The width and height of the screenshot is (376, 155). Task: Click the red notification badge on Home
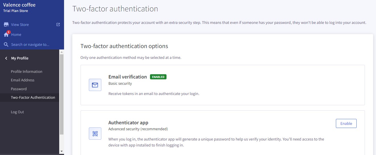pos(9,32)
